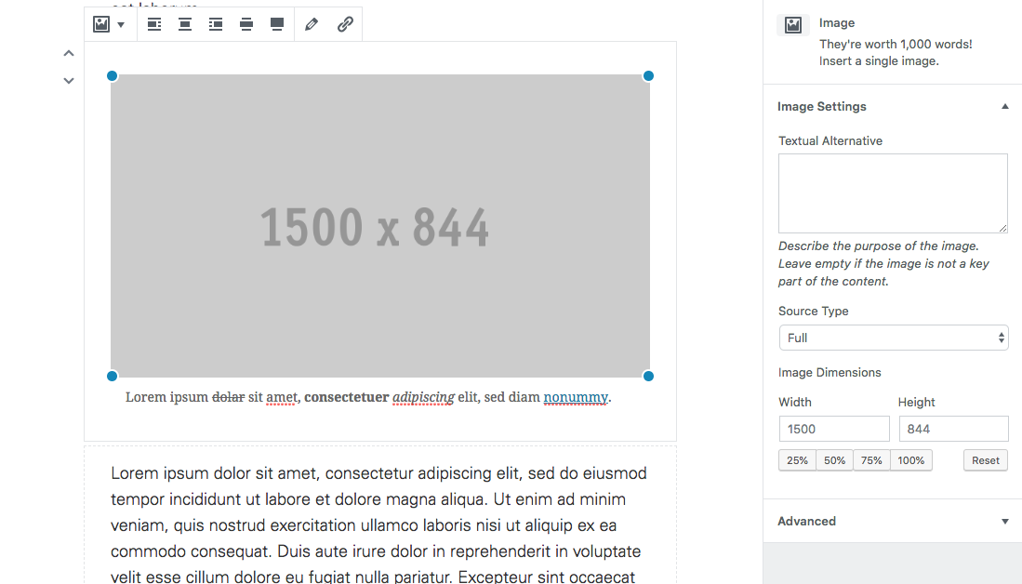Reset the image dimensions
The image size is (1022, 584).
985,459
